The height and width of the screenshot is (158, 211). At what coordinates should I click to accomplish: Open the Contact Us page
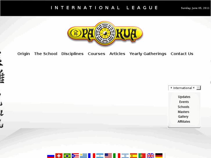[x=182, y=54]
